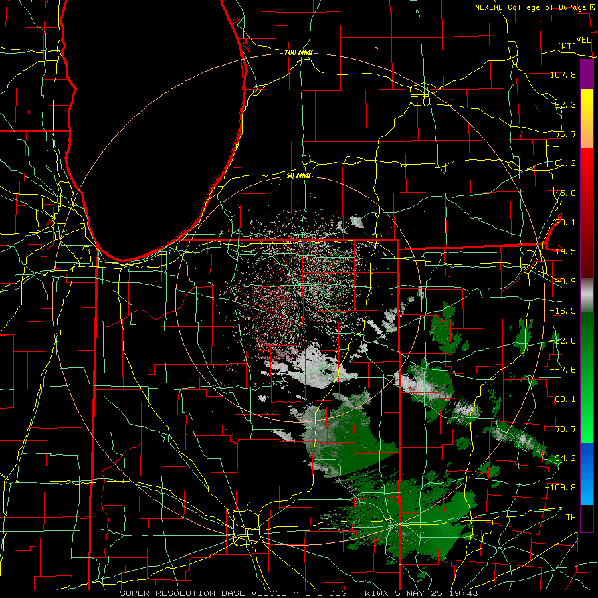Select the -32.0 velocity scale label
The height and width of the screenshot is (598, 598).
(563, 341)
